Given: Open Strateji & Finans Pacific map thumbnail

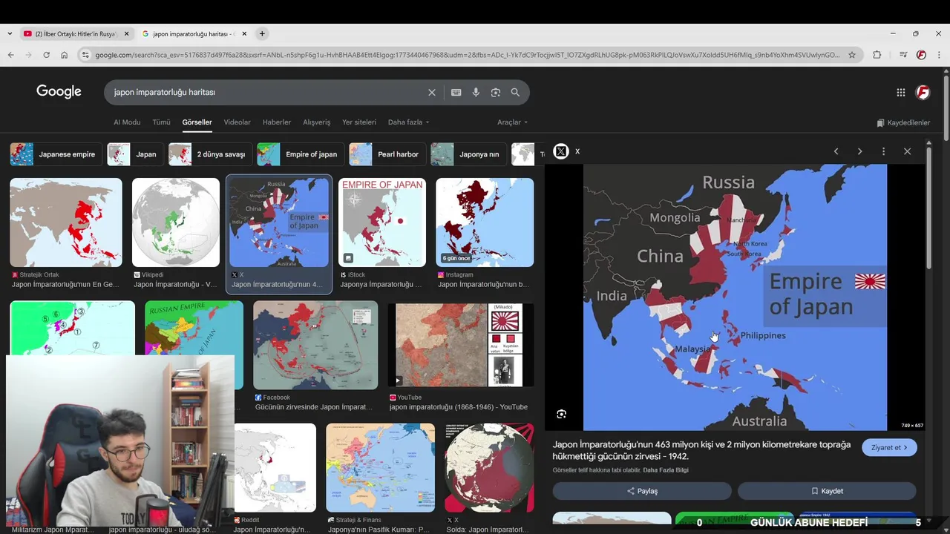Looking at the screenshot, I should coord(380,467).
